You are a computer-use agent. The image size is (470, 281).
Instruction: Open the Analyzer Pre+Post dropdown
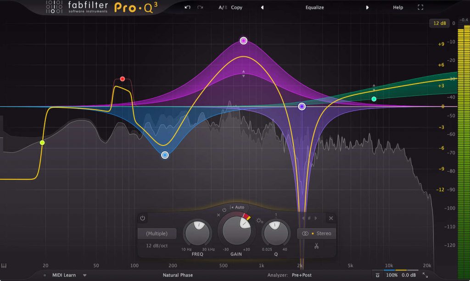302,275
